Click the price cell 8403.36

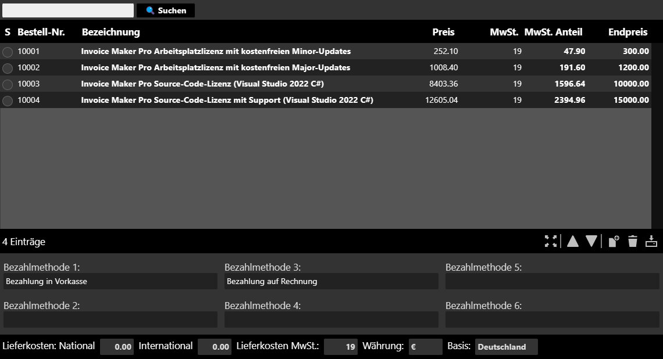pos(444,84)
